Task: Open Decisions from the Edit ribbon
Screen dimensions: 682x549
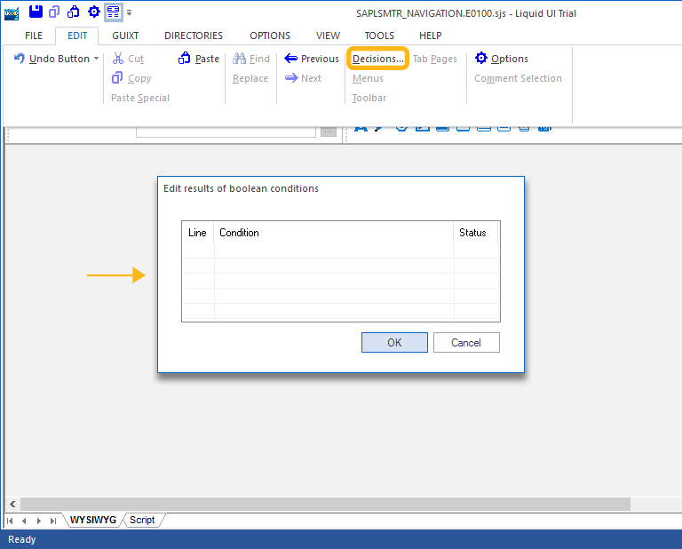Action: pos(377,59)
